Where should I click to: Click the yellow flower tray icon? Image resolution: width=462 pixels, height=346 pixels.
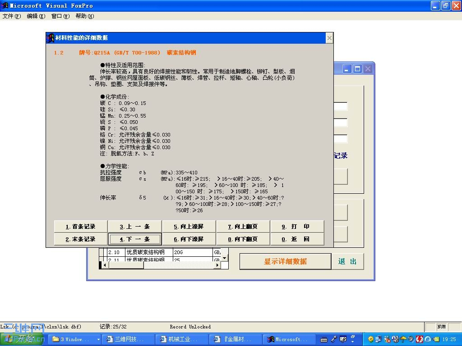pyautogui.click(x=371, y=340)
